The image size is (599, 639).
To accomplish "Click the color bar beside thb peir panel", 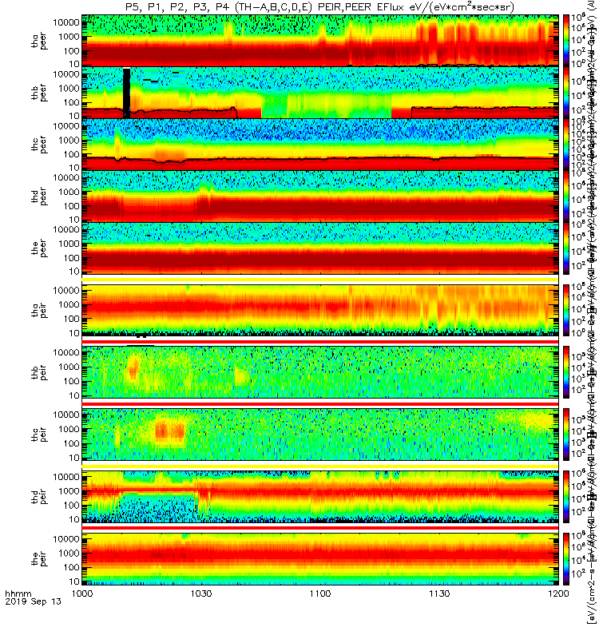I will pyautogui.click(x=566, y=372).
